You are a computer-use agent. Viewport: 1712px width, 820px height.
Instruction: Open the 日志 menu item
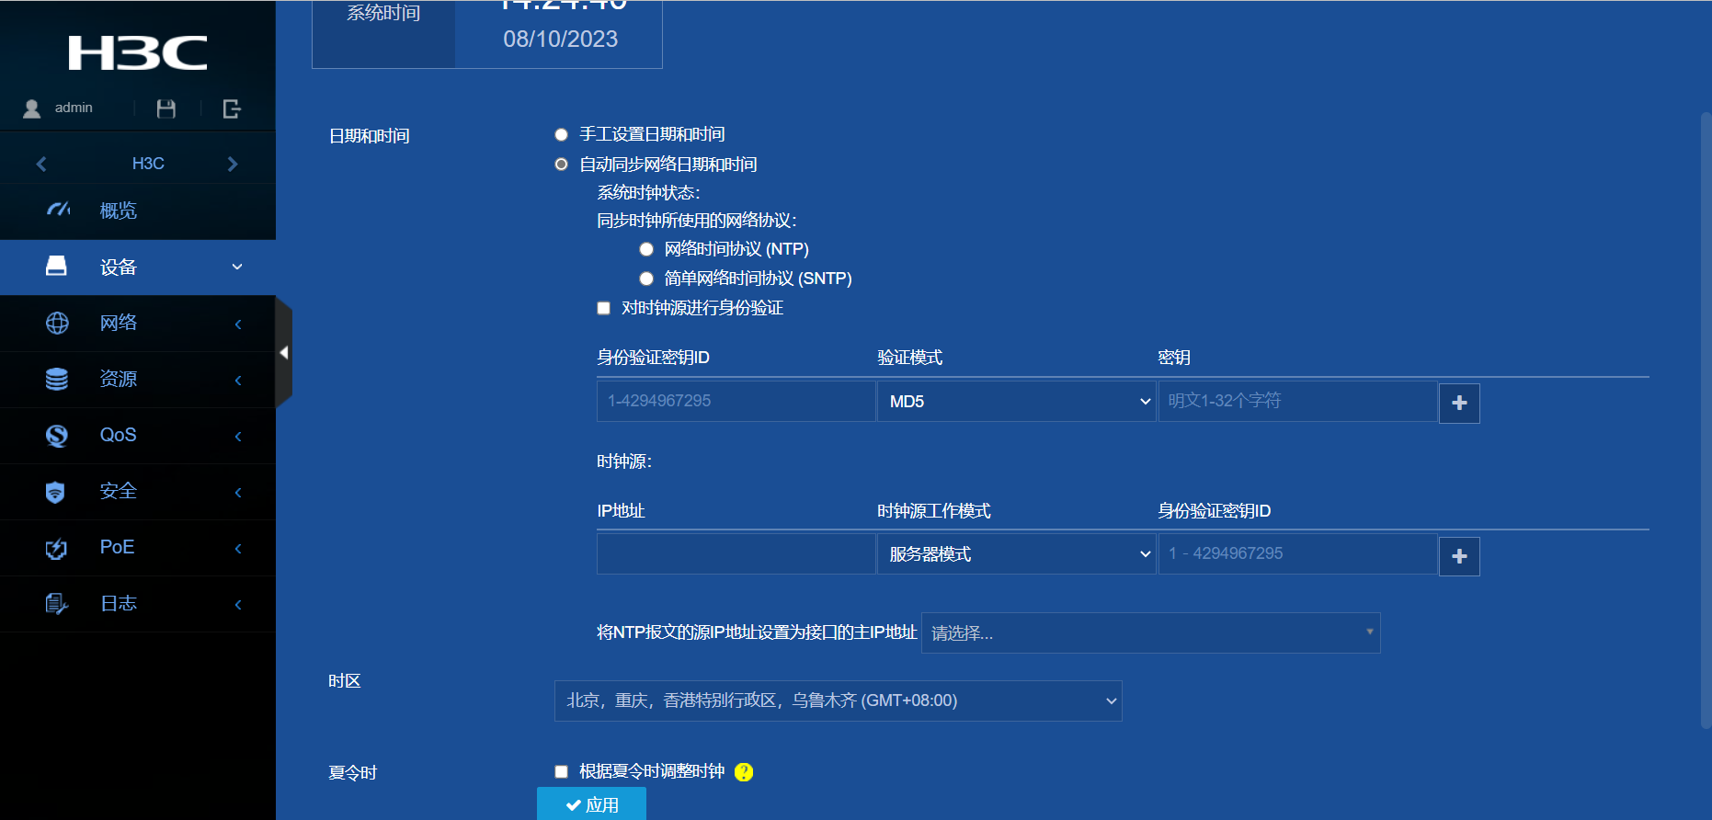[138, 603]
